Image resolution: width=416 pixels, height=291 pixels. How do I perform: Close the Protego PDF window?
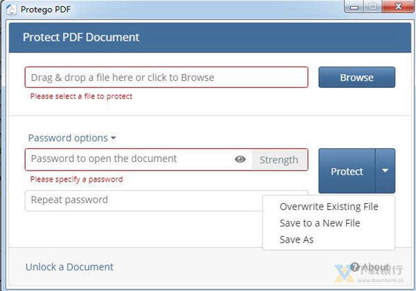397,7
